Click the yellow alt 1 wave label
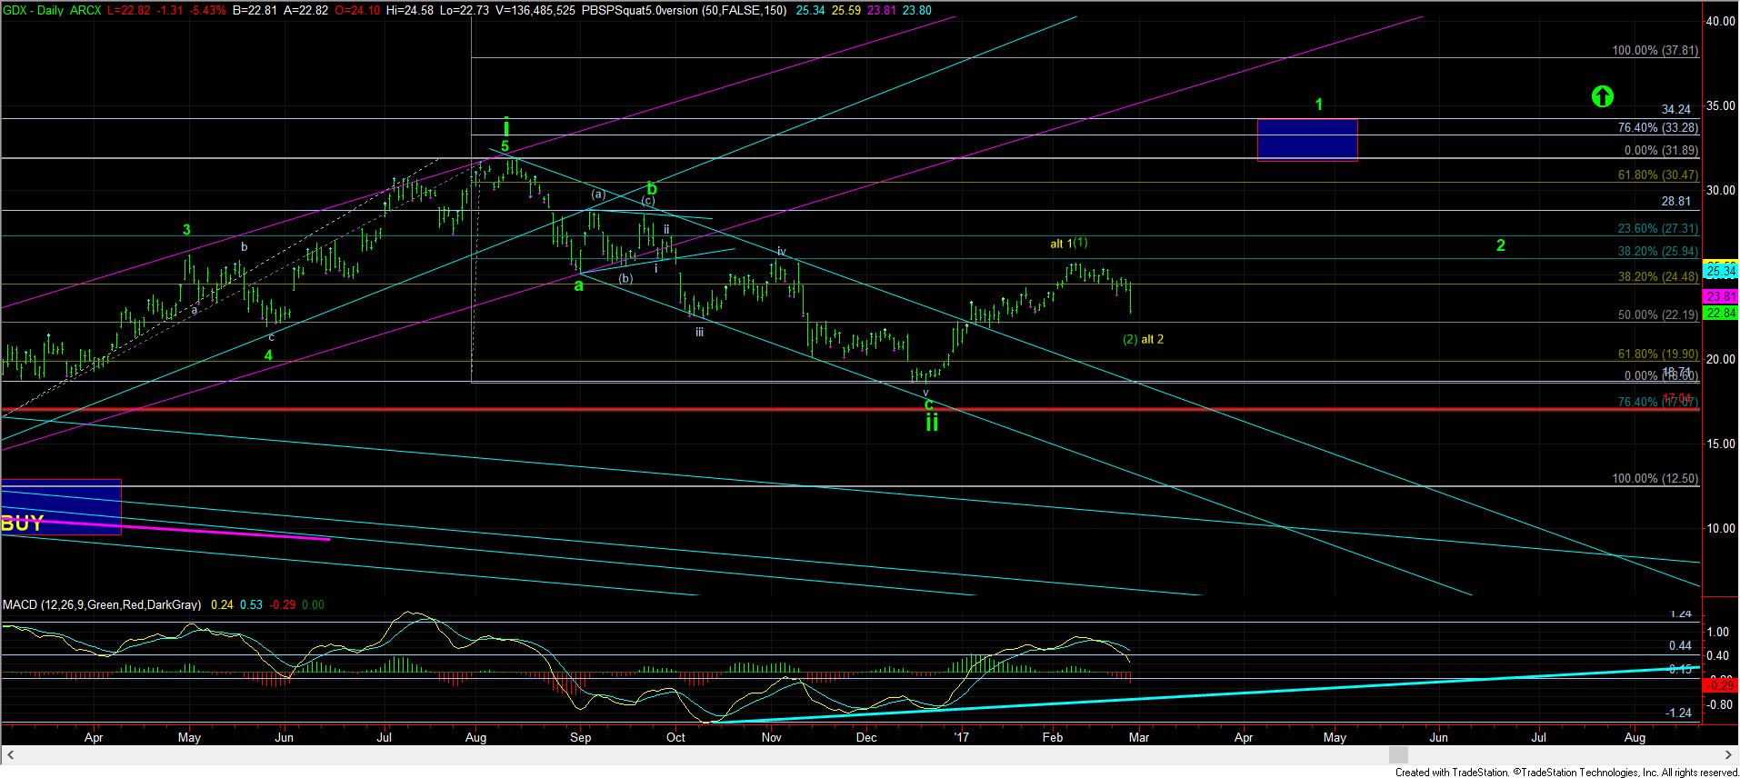The height and width of the screenshot is (778, 1740). pos(1061,244)
